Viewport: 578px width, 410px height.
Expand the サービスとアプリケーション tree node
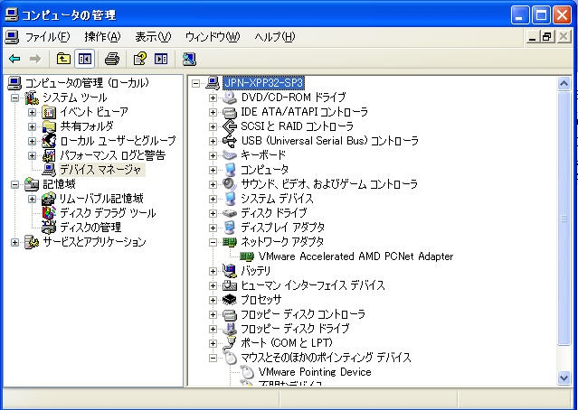point(14,242)
